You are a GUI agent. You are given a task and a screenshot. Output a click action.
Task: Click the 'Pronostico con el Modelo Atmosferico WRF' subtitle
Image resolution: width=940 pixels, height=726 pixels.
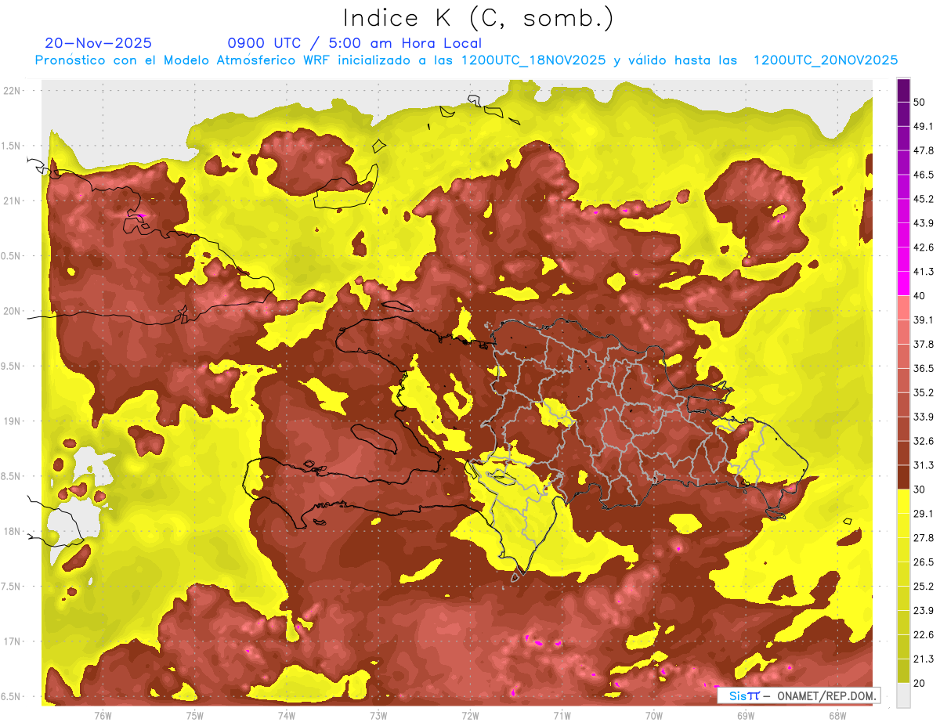(x=183, y=60)
